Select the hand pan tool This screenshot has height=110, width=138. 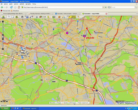9,17
